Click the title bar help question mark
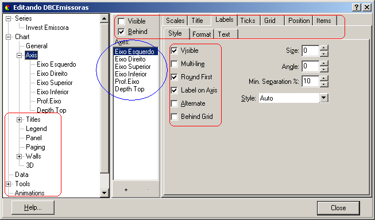 (x=356, y=7)
